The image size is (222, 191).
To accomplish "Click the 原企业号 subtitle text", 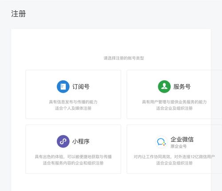I will tap(178, 146).
